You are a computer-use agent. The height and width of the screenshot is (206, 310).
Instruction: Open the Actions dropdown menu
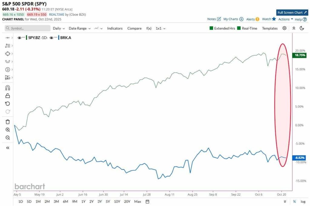point(285,19)
